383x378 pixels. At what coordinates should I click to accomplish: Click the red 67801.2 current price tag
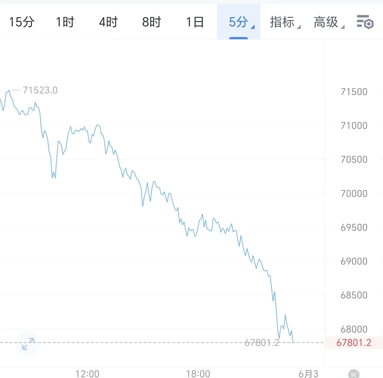click(354, 343)
